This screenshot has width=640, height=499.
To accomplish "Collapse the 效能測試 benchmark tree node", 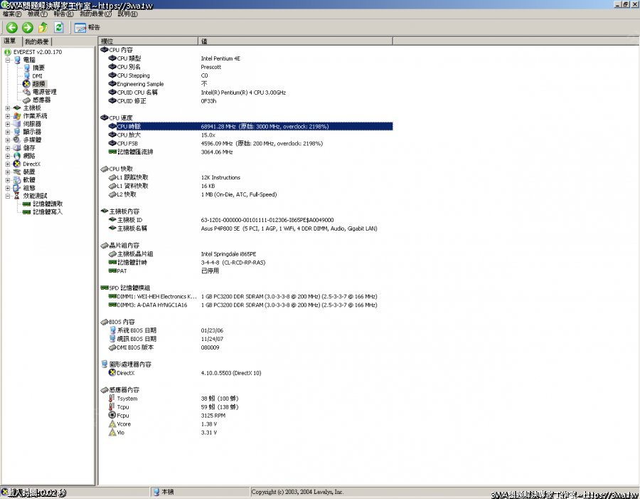I will [x=8, y=196].
